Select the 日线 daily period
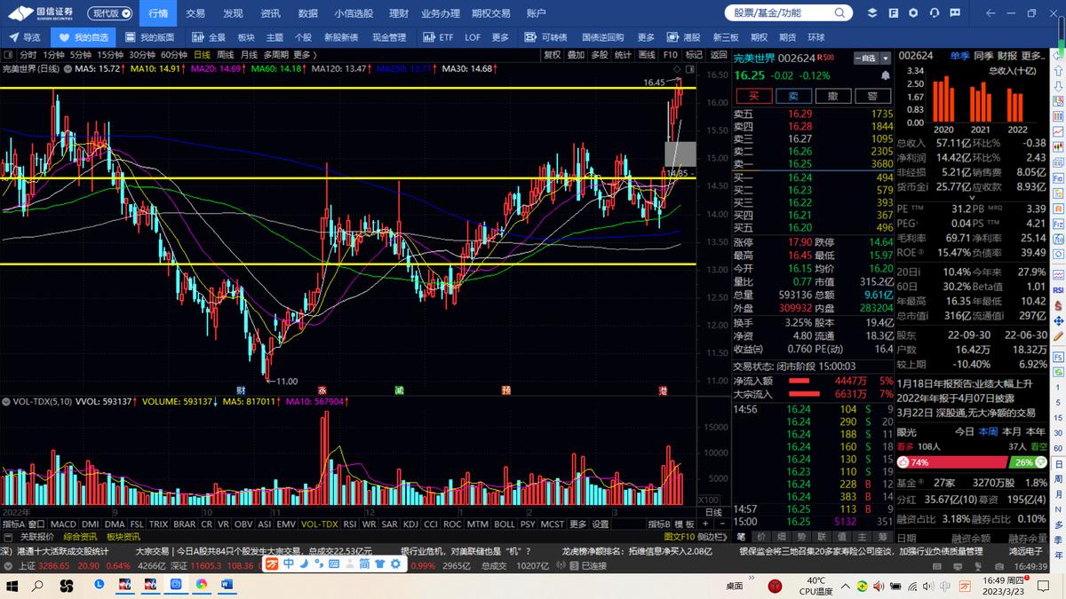This screenshot has width=1066, height=599. point(202,55)
